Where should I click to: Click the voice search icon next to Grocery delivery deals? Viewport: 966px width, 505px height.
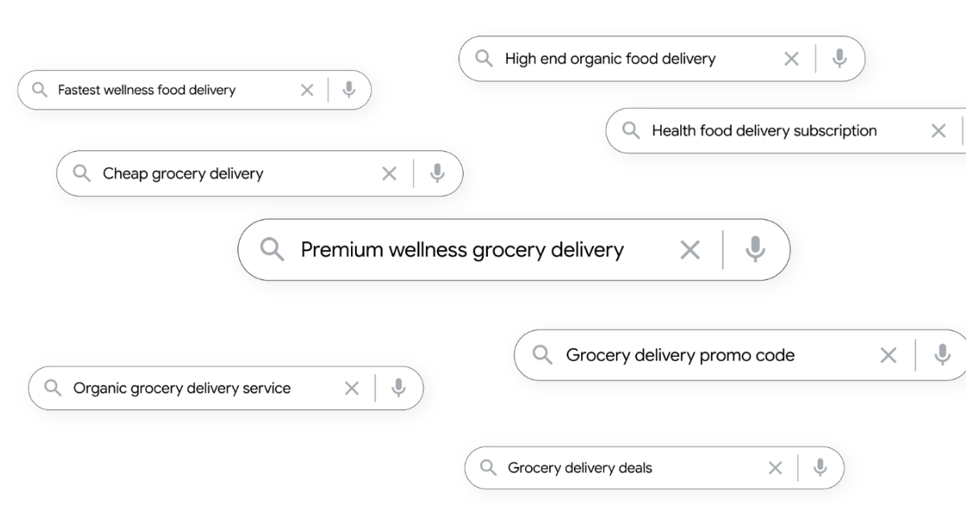coord(819,467)
